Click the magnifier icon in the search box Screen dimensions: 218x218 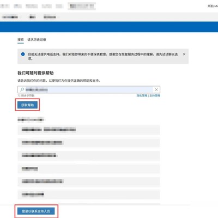point(22,89)
